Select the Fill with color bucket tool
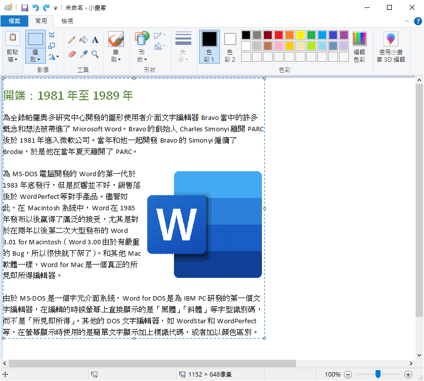Screen dimensions: 424x381 (84, 40)
